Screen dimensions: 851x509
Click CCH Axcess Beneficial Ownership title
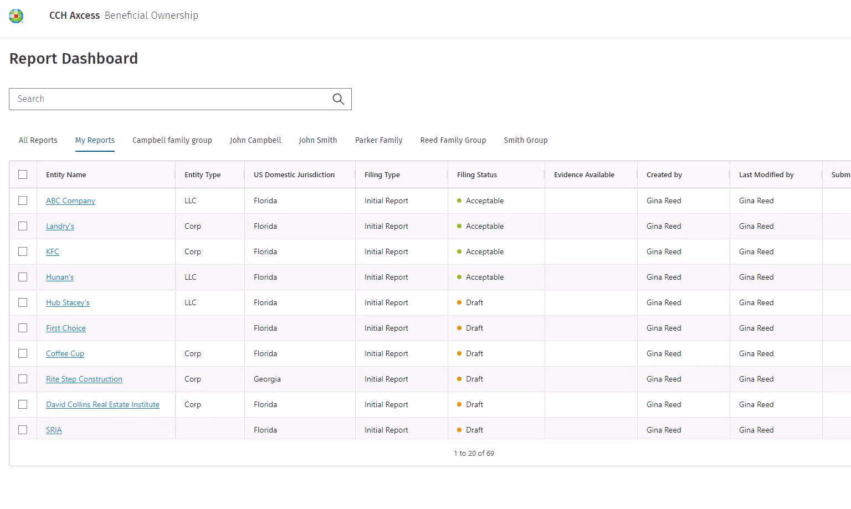[x=124, y=16]
